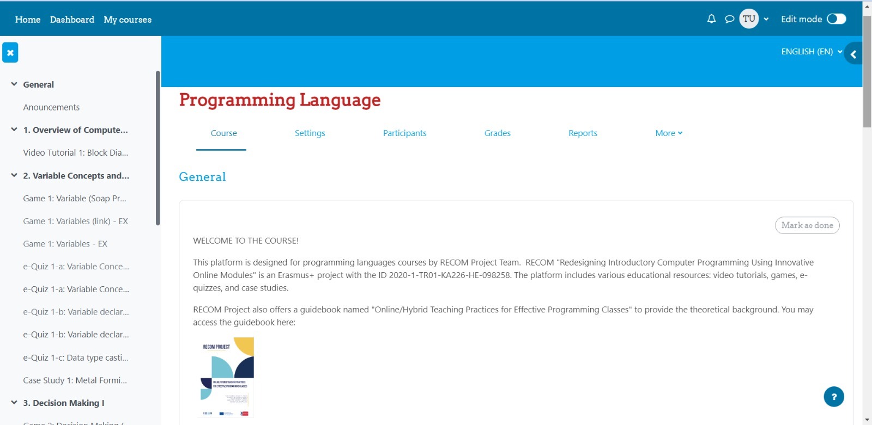Go to Home in top navigation
This screenshot has height=425, width=872.
28,20
